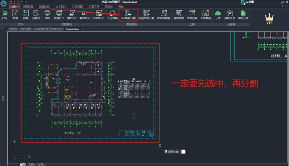Switch to the 云批注 ribbon tab

[109, 7]
